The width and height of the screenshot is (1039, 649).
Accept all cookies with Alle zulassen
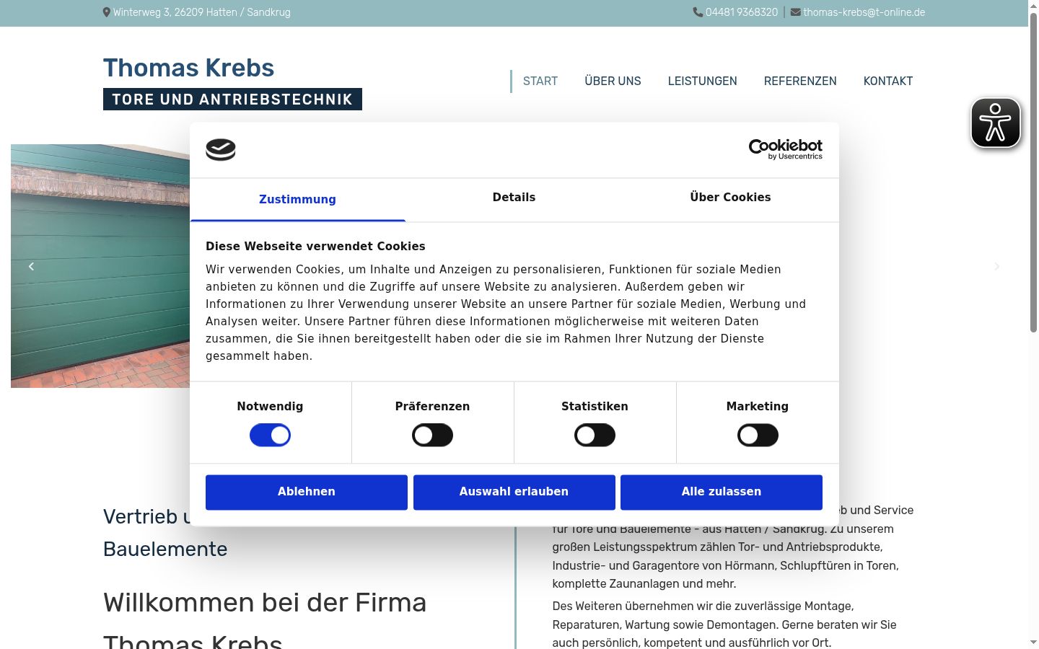(722, 492)
